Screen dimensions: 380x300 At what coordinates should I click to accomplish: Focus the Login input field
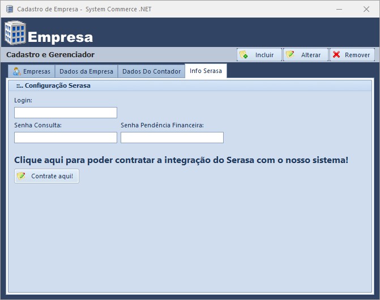click(66, 113)
